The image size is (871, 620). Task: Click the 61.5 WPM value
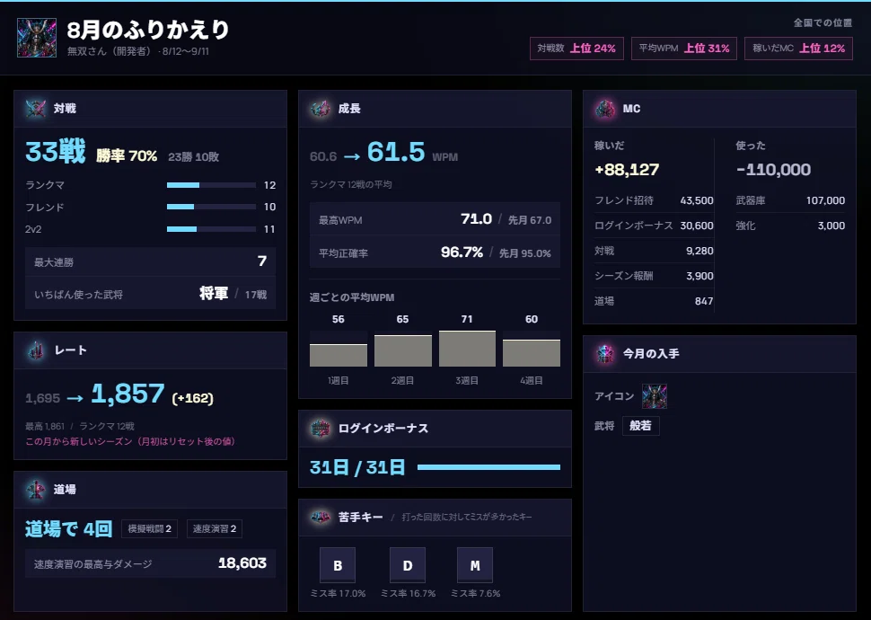(396, 152)
